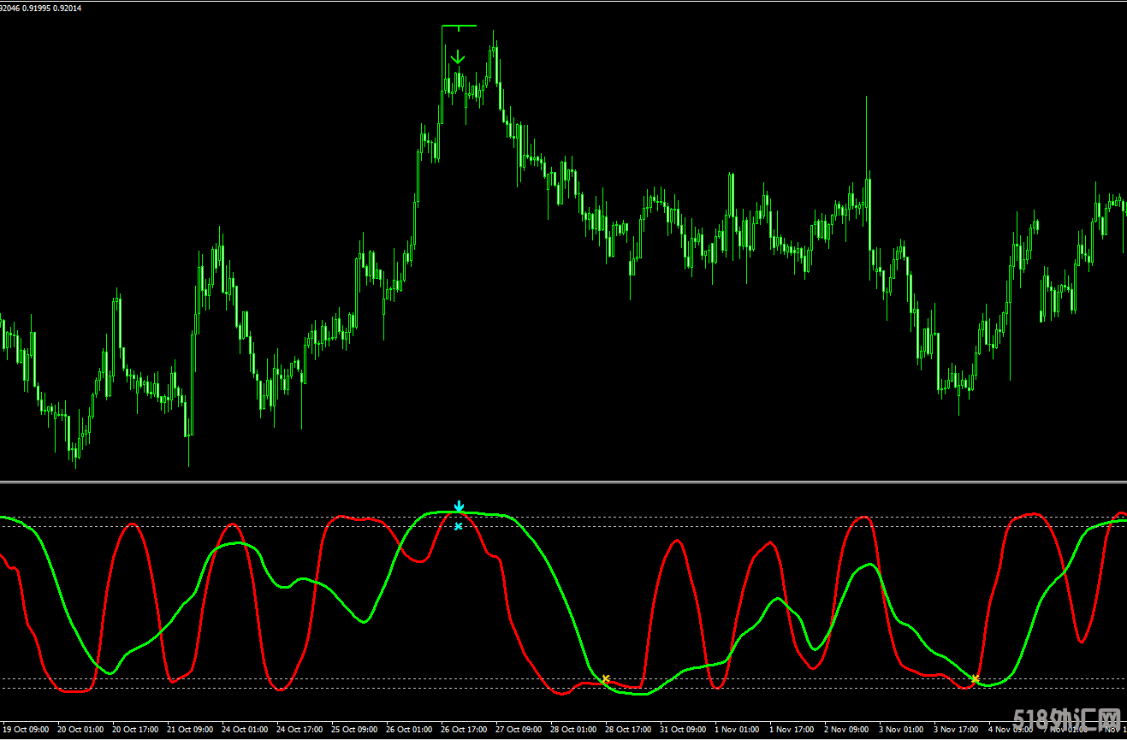Click the '28 Oct 01:00' time axis label
Image resolution: width=1127 pixels, height=740 pixels.
pyautogui.click(x=573, y=730)
